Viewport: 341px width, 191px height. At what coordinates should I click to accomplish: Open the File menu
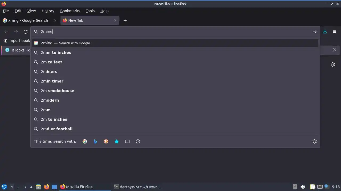(6, 11)
